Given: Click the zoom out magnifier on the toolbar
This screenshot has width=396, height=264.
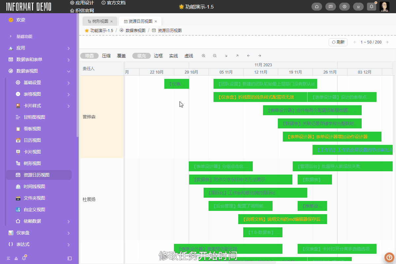Looking at the screenshot, I should click(x=214, y=56).
